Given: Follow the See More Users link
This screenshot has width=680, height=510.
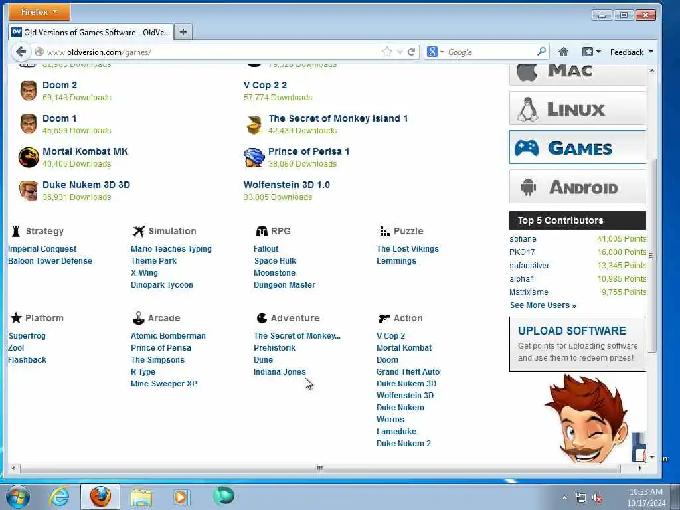Looking at the screenshot, I should click(543, 305).
